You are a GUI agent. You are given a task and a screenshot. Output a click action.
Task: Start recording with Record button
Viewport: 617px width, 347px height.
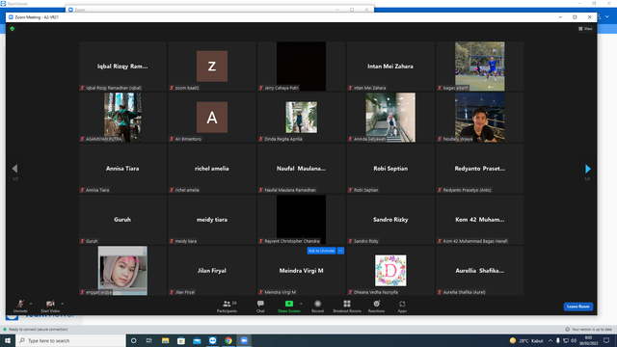tap(317, 307)
